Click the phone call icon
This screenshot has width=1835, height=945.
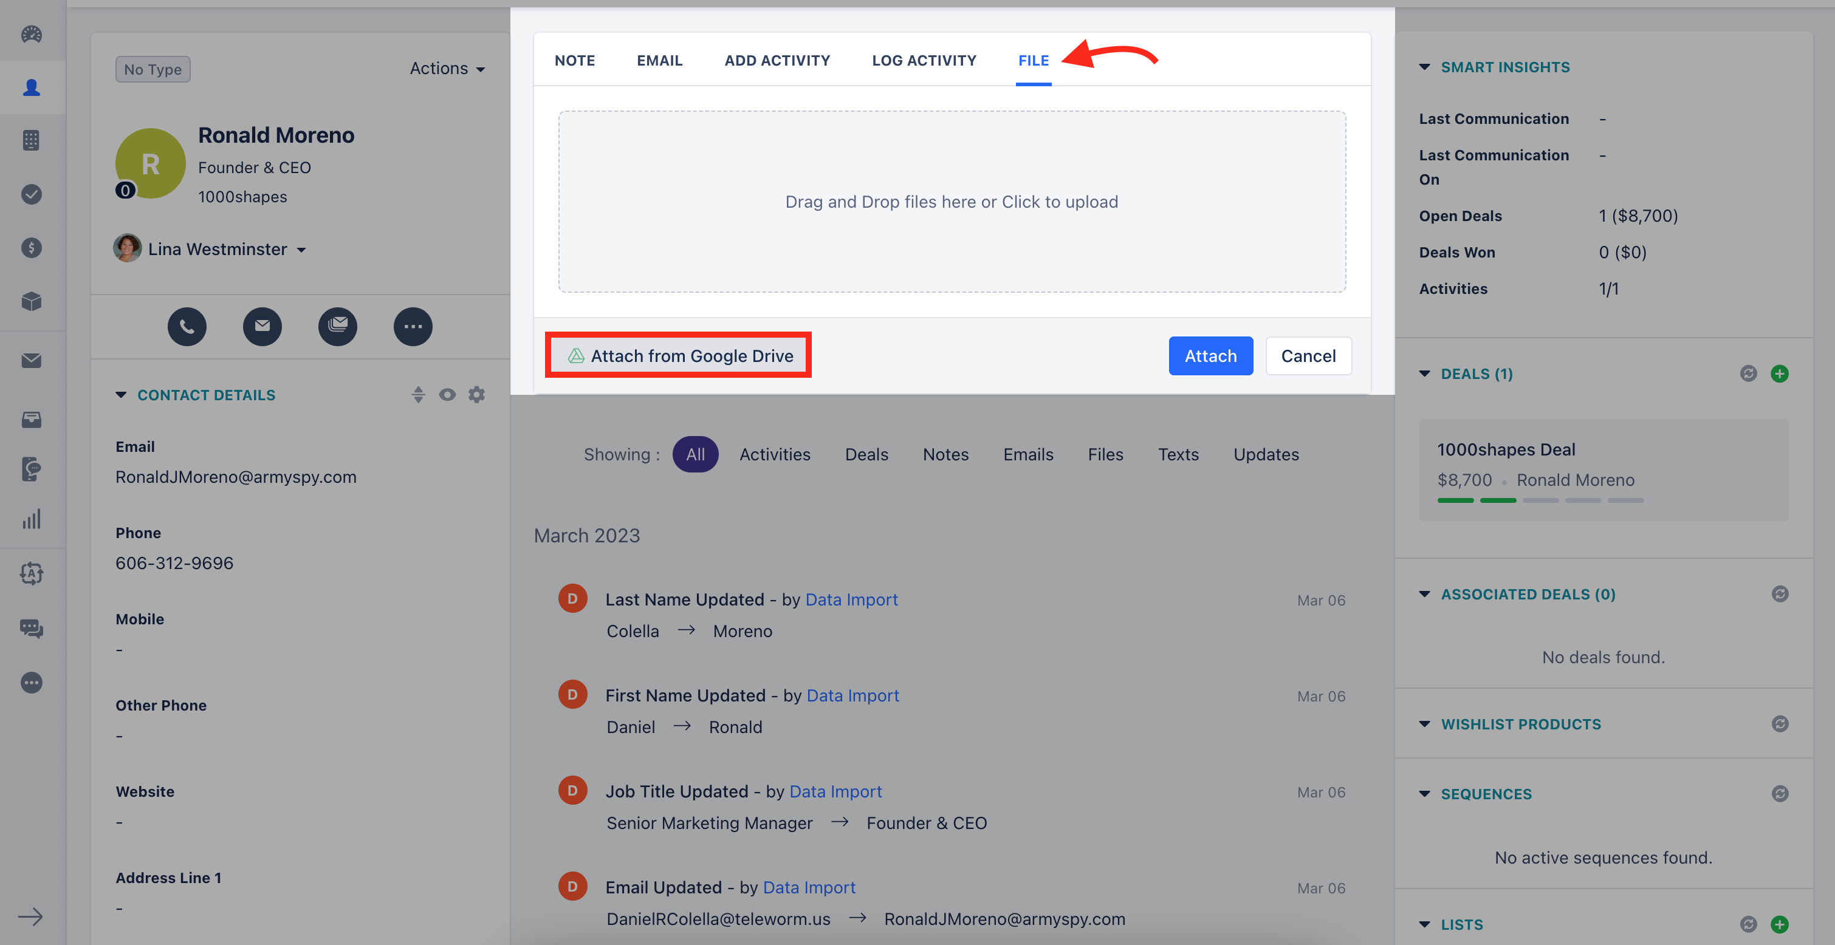pos(186,324)
